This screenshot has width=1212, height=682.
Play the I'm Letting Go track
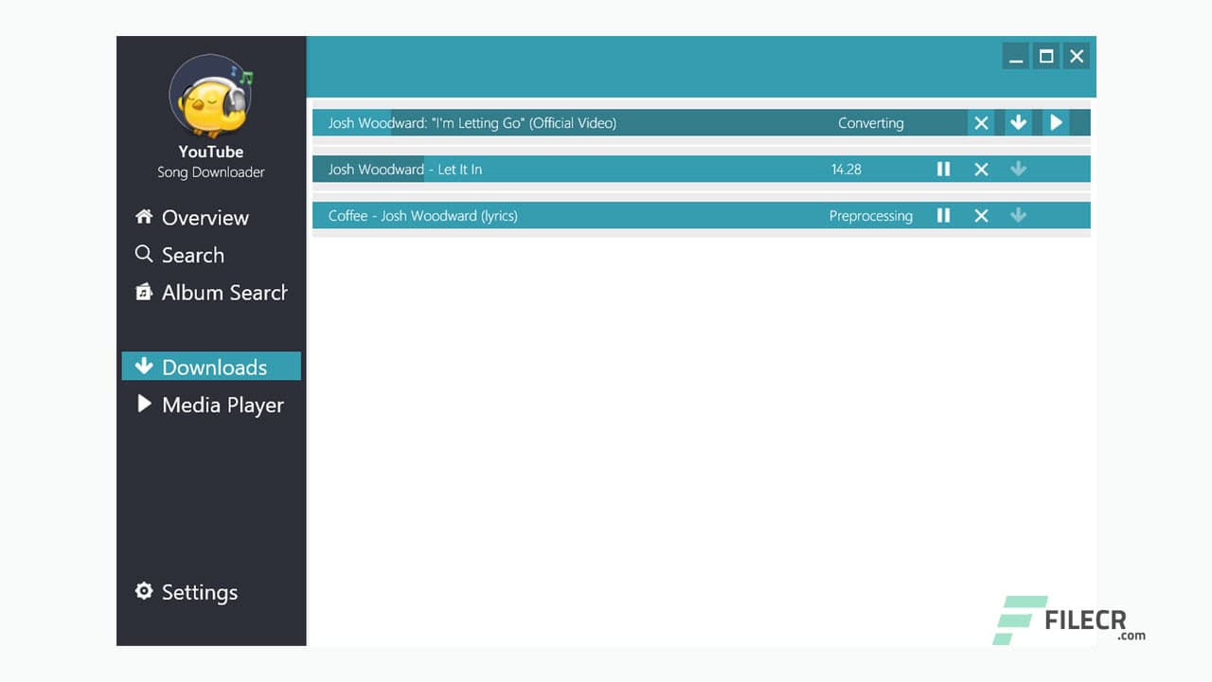point(1056,122)
